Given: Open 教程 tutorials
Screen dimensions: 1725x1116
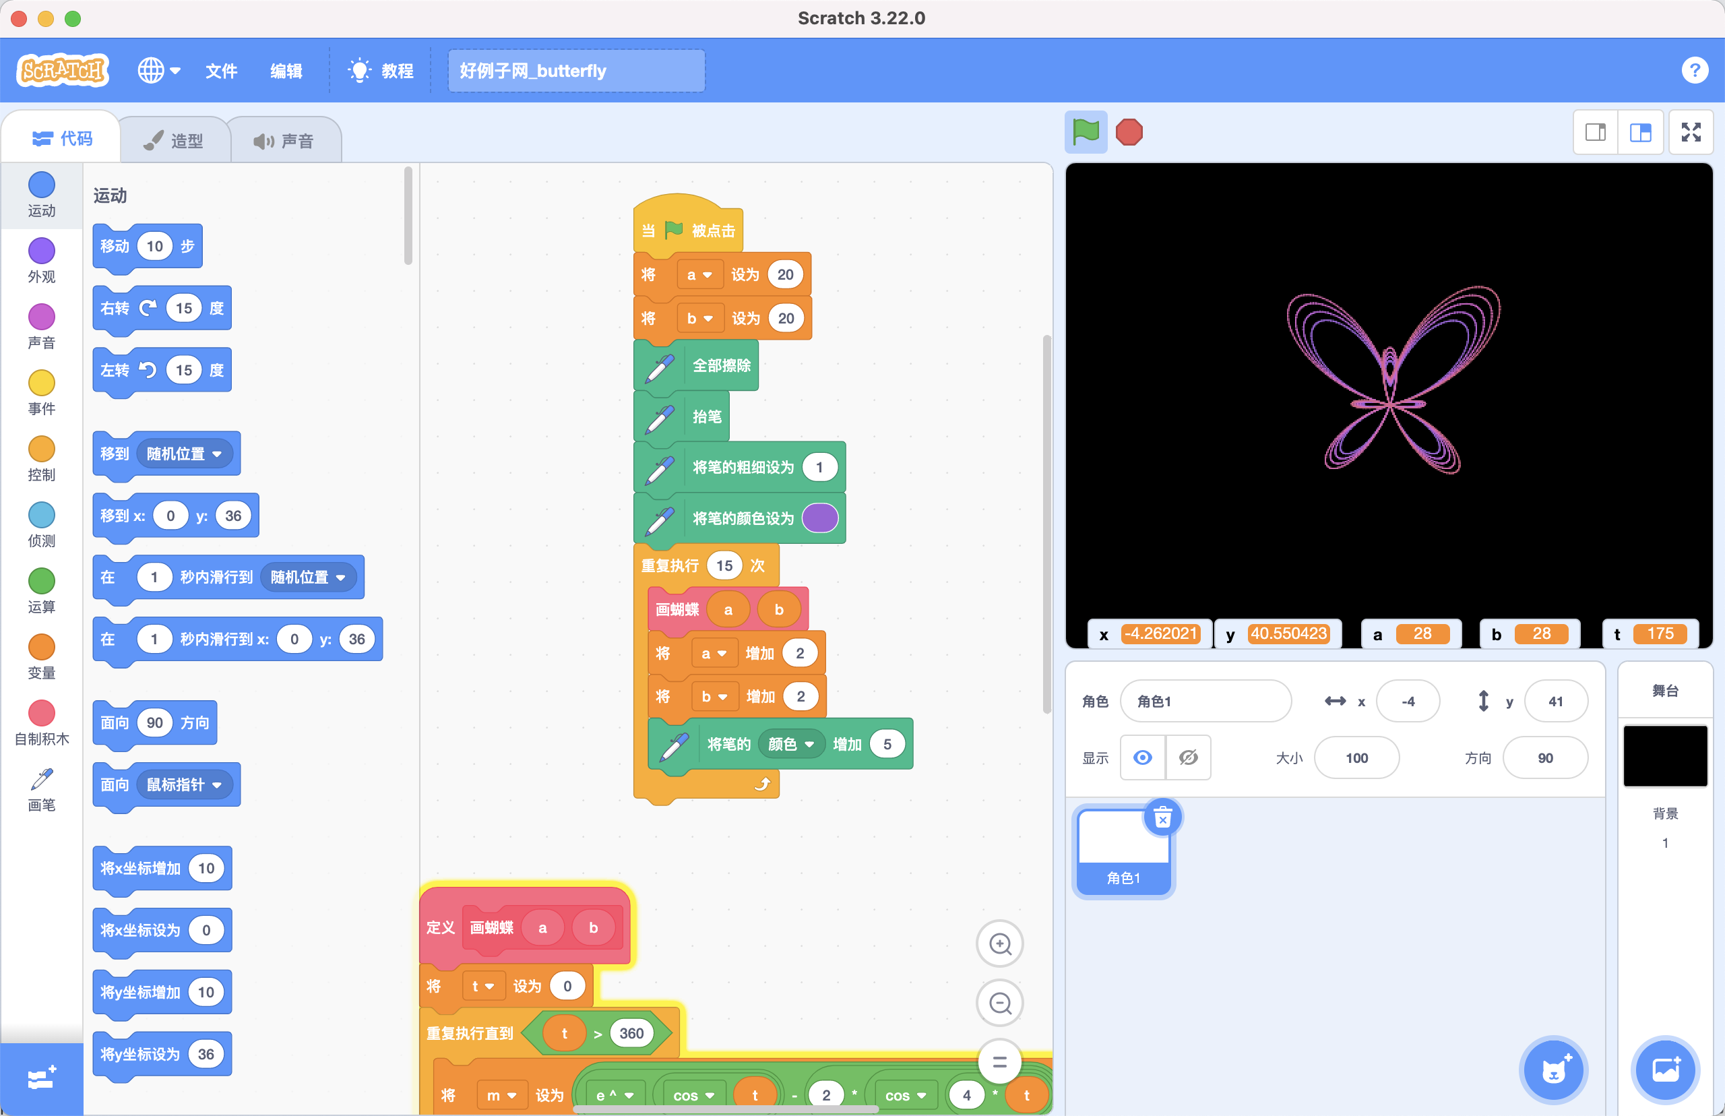Looking at the screenshot, I should pyautogui.click(x=381, y=70).
